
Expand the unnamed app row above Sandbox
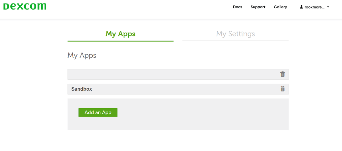coord(171,74)
